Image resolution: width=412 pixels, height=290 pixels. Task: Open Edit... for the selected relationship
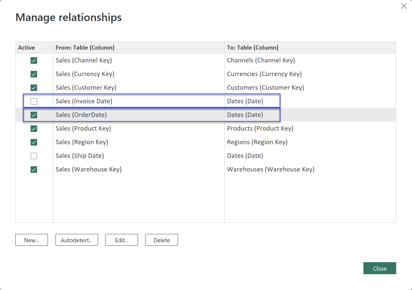(x=122, y=240)
